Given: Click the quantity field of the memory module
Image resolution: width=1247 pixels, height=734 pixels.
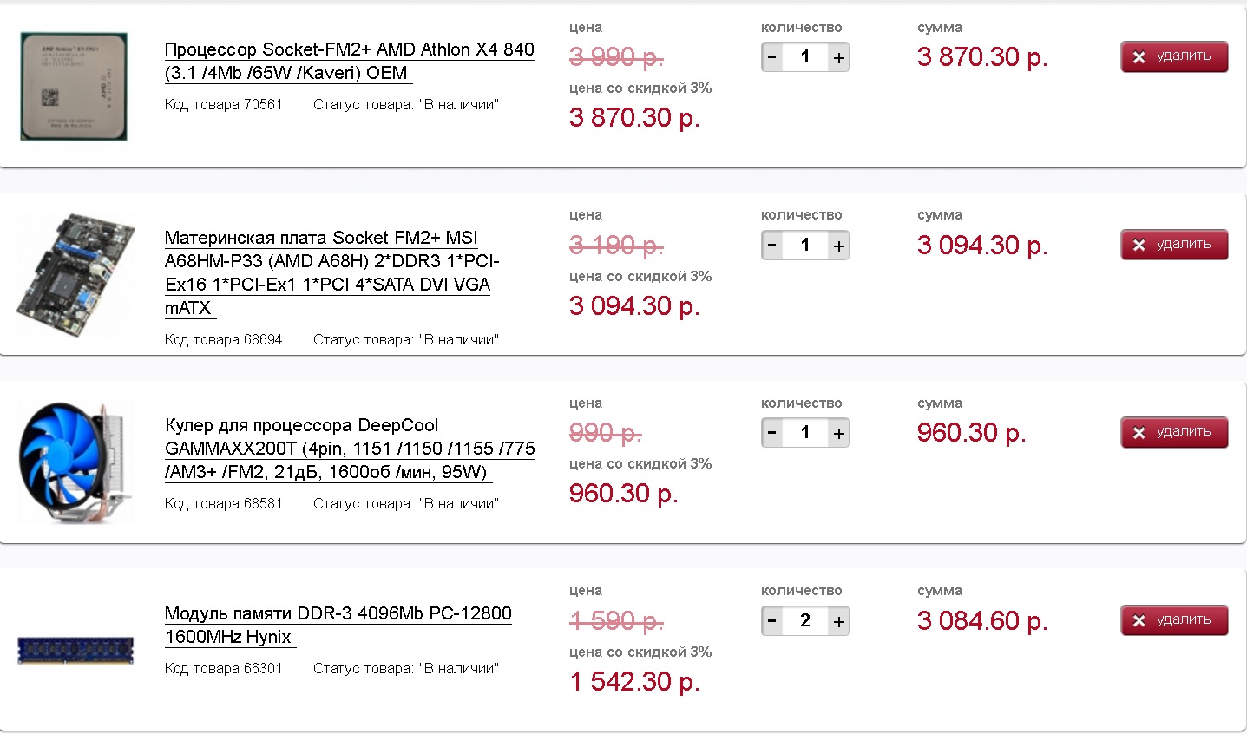Looking at the screenshot, I should (805, 621).
